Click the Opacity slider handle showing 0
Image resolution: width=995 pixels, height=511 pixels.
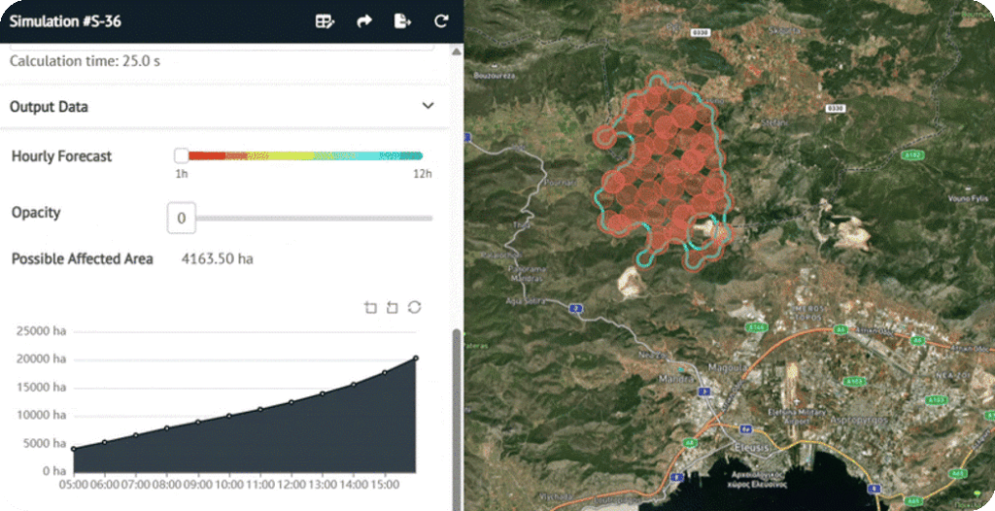click(182, 219)
